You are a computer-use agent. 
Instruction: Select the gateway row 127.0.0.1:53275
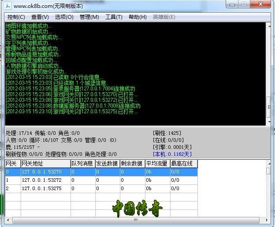tap(41, 188)
